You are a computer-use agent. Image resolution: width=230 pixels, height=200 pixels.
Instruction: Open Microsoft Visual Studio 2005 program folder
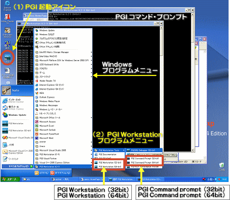tap(63, 150)
